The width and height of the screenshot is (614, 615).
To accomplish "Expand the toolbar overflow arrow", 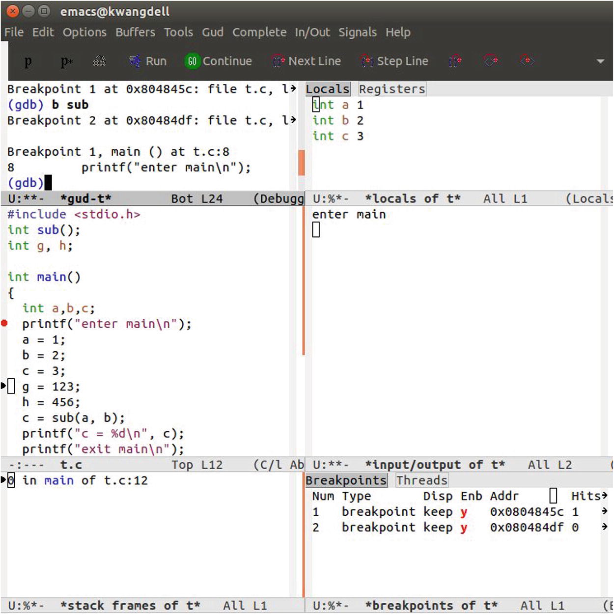I will tap(600, 61).
